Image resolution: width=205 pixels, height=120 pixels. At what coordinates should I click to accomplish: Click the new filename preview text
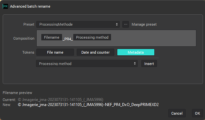tap(88, 105)
